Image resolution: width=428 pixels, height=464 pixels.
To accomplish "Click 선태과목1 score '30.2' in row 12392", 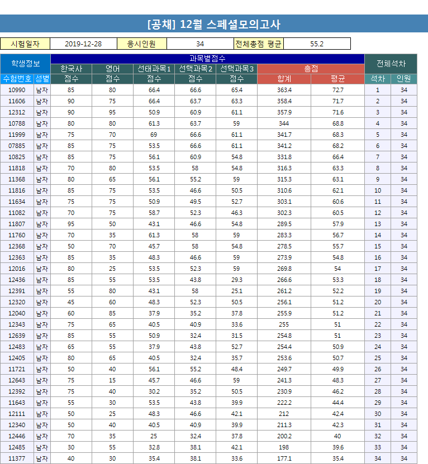I will pos(154,391).
